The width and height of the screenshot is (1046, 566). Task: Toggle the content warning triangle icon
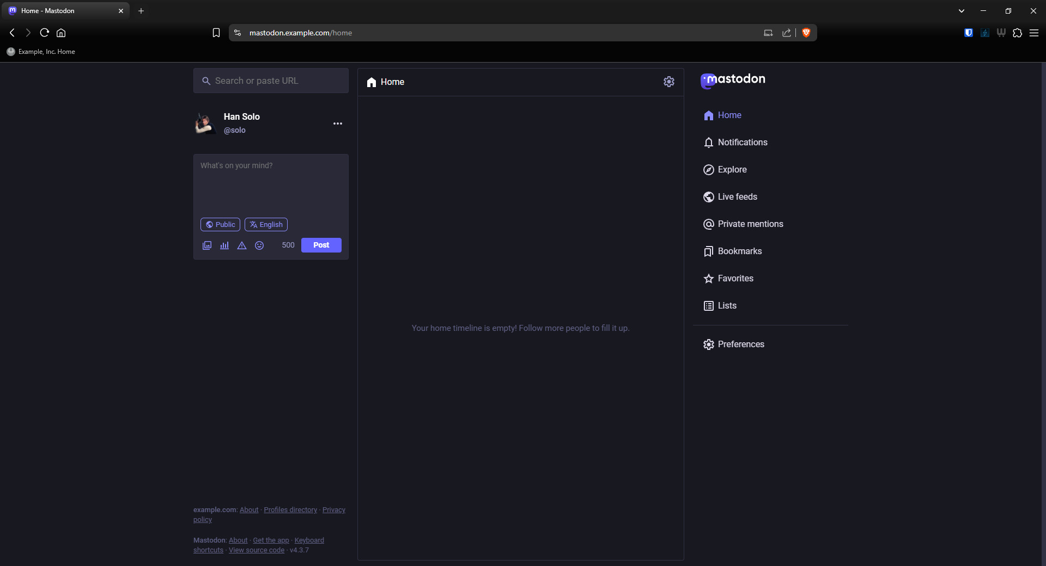(242, 245)
